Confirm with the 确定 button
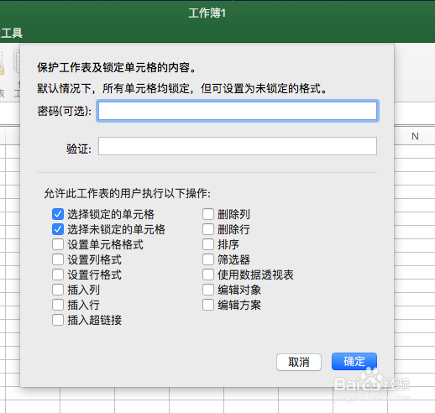This screenshot has width=435, height=413. pos(354,362)
